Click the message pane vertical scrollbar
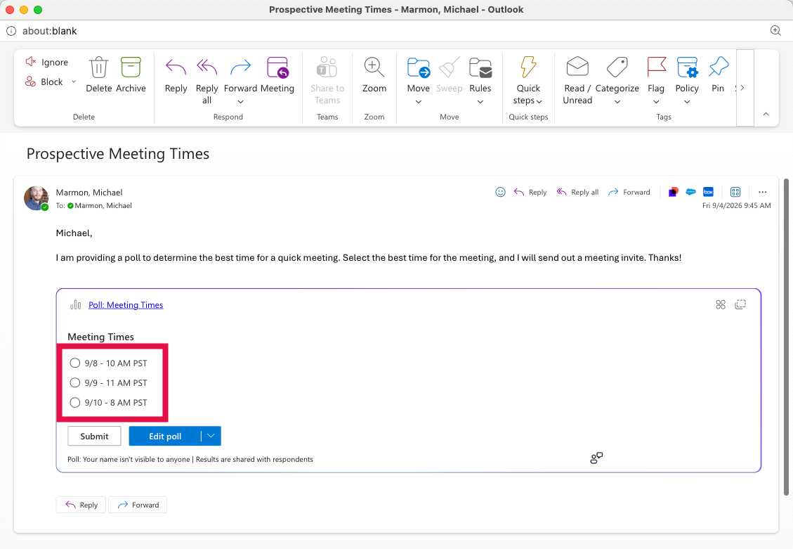This screenshot has width=793, height=549. [x=786, y=337]
